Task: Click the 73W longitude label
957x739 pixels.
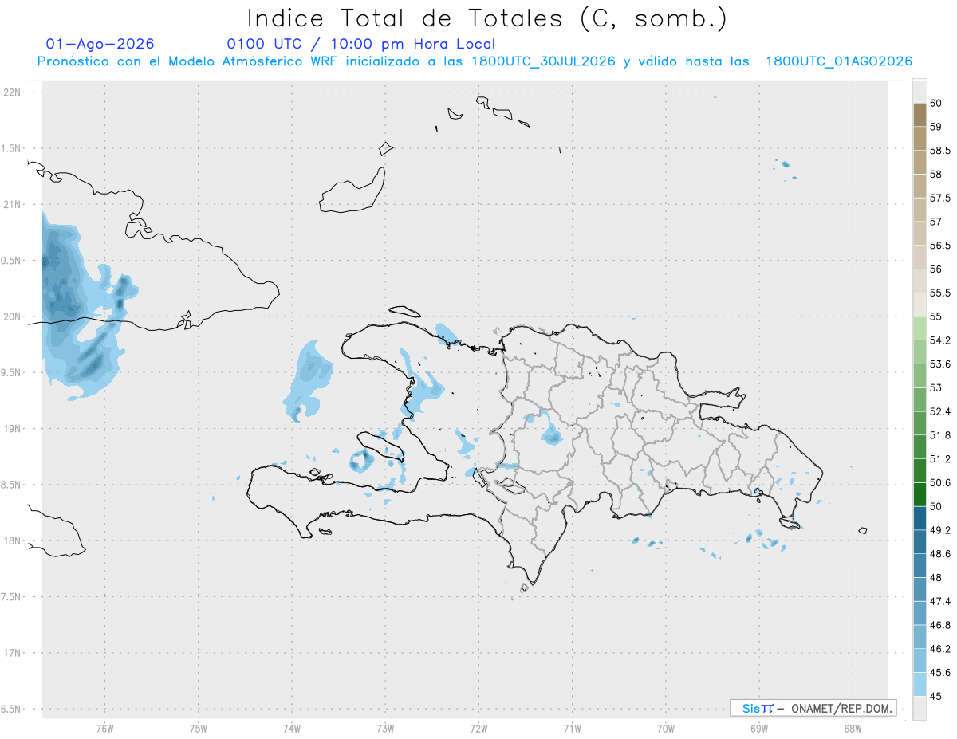Action: click(385, 729)
